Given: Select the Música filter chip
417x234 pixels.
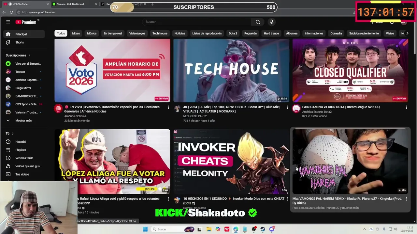Looking at the screenshot, I should pyautogui.click(x=92, y=33).
